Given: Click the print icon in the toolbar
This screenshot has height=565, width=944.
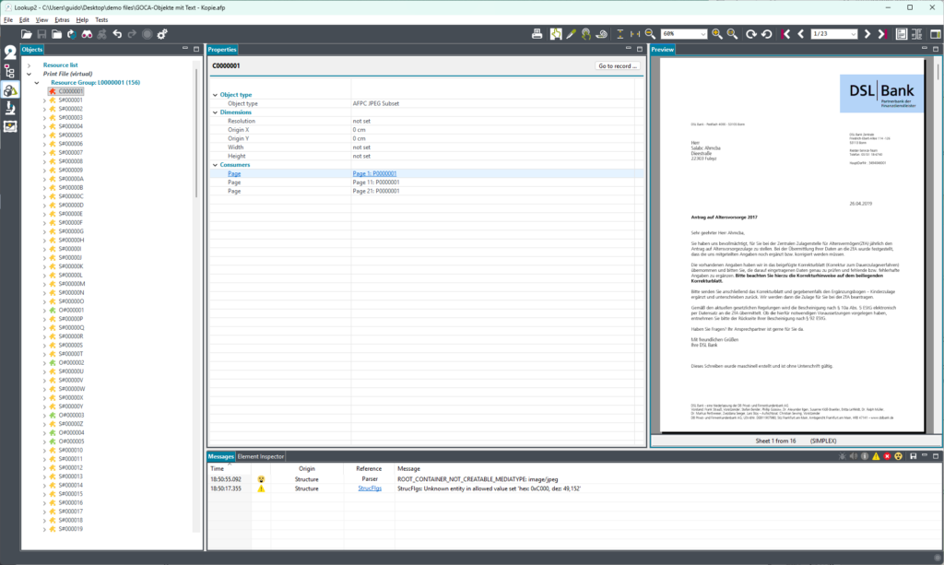Looking at the screenshot, I should pos(537,34).
